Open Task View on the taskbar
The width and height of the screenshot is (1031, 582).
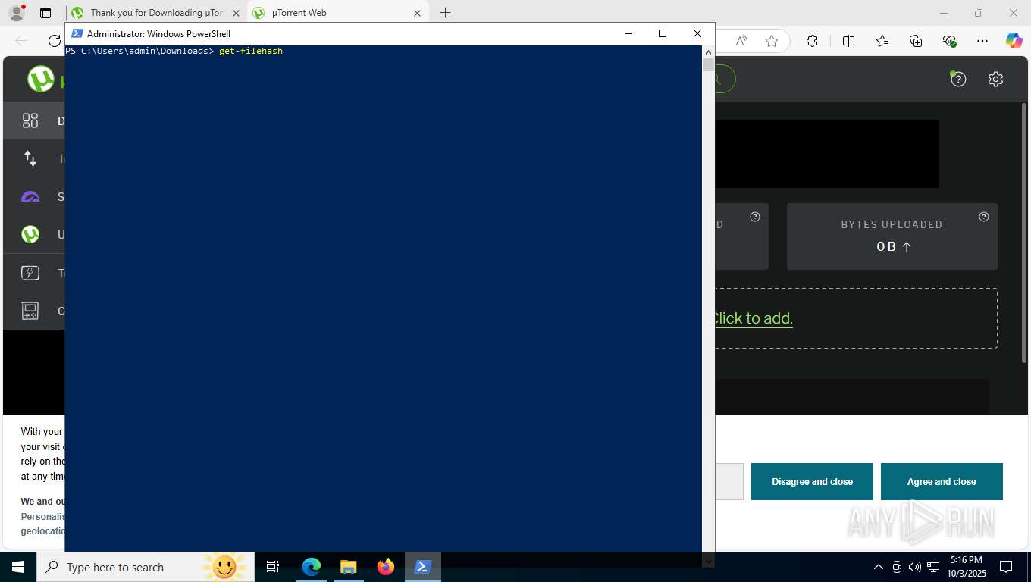273,567
